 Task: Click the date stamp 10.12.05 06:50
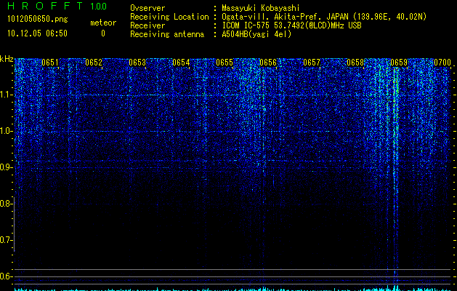37,33
